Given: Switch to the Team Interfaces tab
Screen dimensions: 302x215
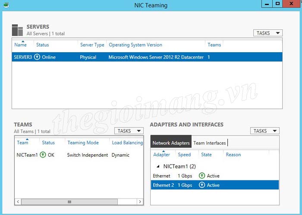Looking at the screenshot, I should click(210, 143).
